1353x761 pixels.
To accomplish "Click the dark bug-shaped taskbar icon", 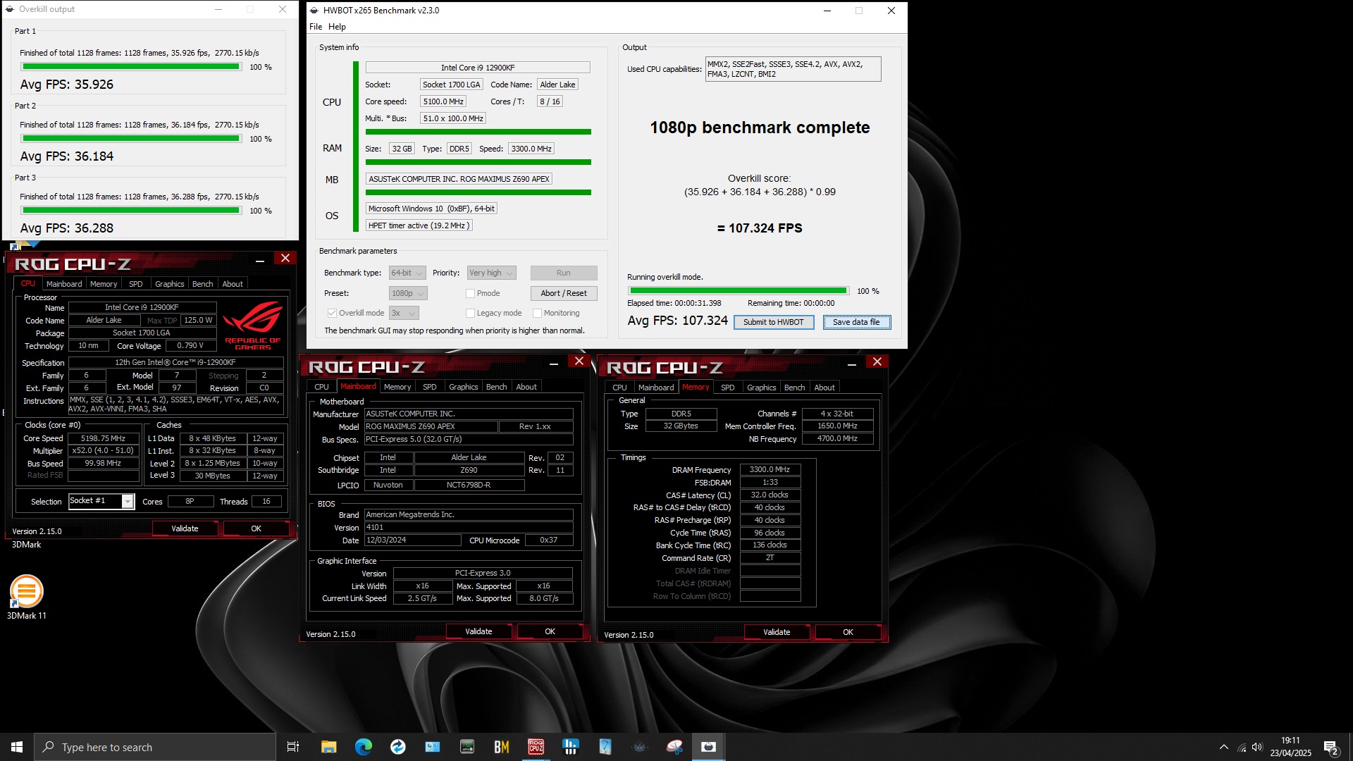I will pyautogui.click(x=640, y=747).
